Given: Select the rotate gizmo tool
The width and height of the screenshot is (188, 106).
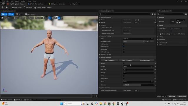Looking at the screenshot, I should [x=53, y=18].
